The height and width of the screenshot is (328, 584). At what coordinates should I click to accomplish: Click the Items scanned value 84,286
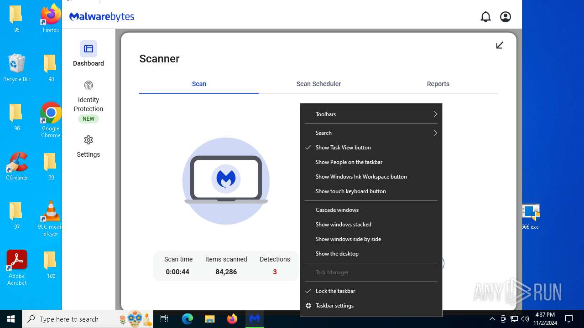(226, 272)
